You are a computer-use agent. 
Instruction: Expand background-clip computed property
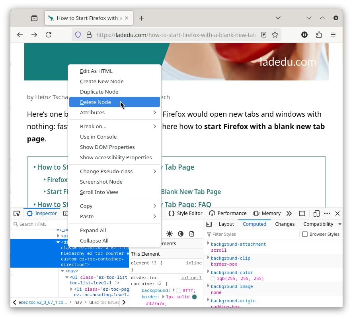[x=208, y=257]
